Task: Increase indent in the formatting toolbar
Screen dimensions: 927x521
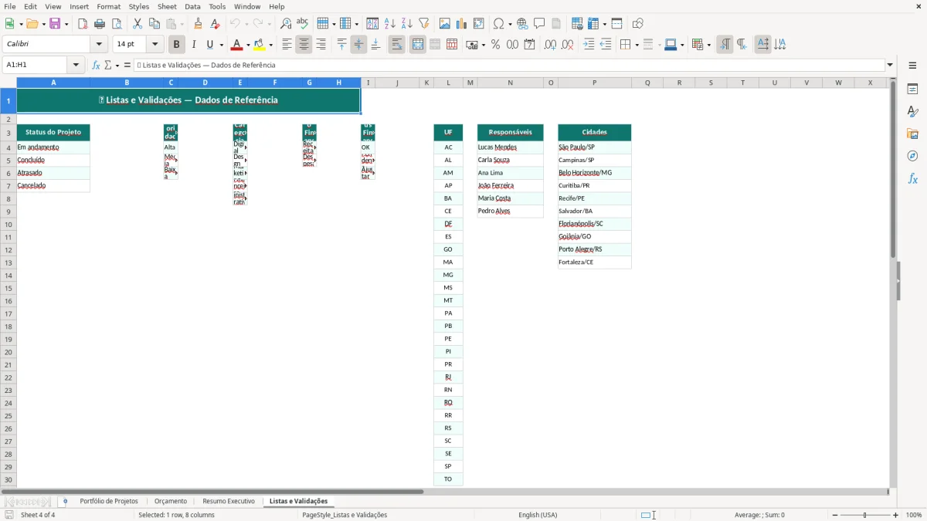Action: [589, 45]
